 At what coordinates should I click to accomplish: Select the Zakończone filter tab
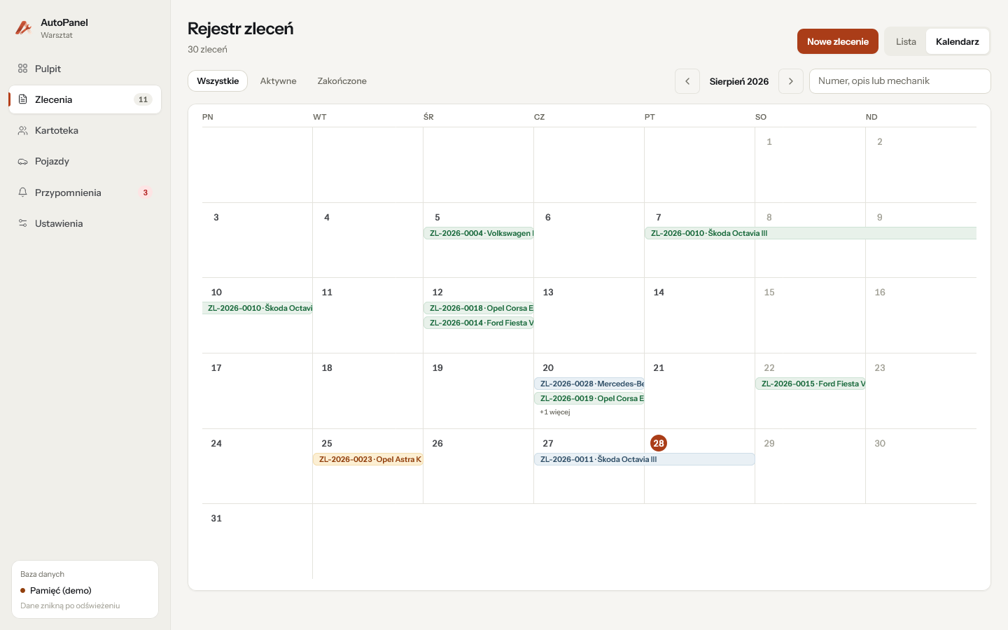pos(342,81)
